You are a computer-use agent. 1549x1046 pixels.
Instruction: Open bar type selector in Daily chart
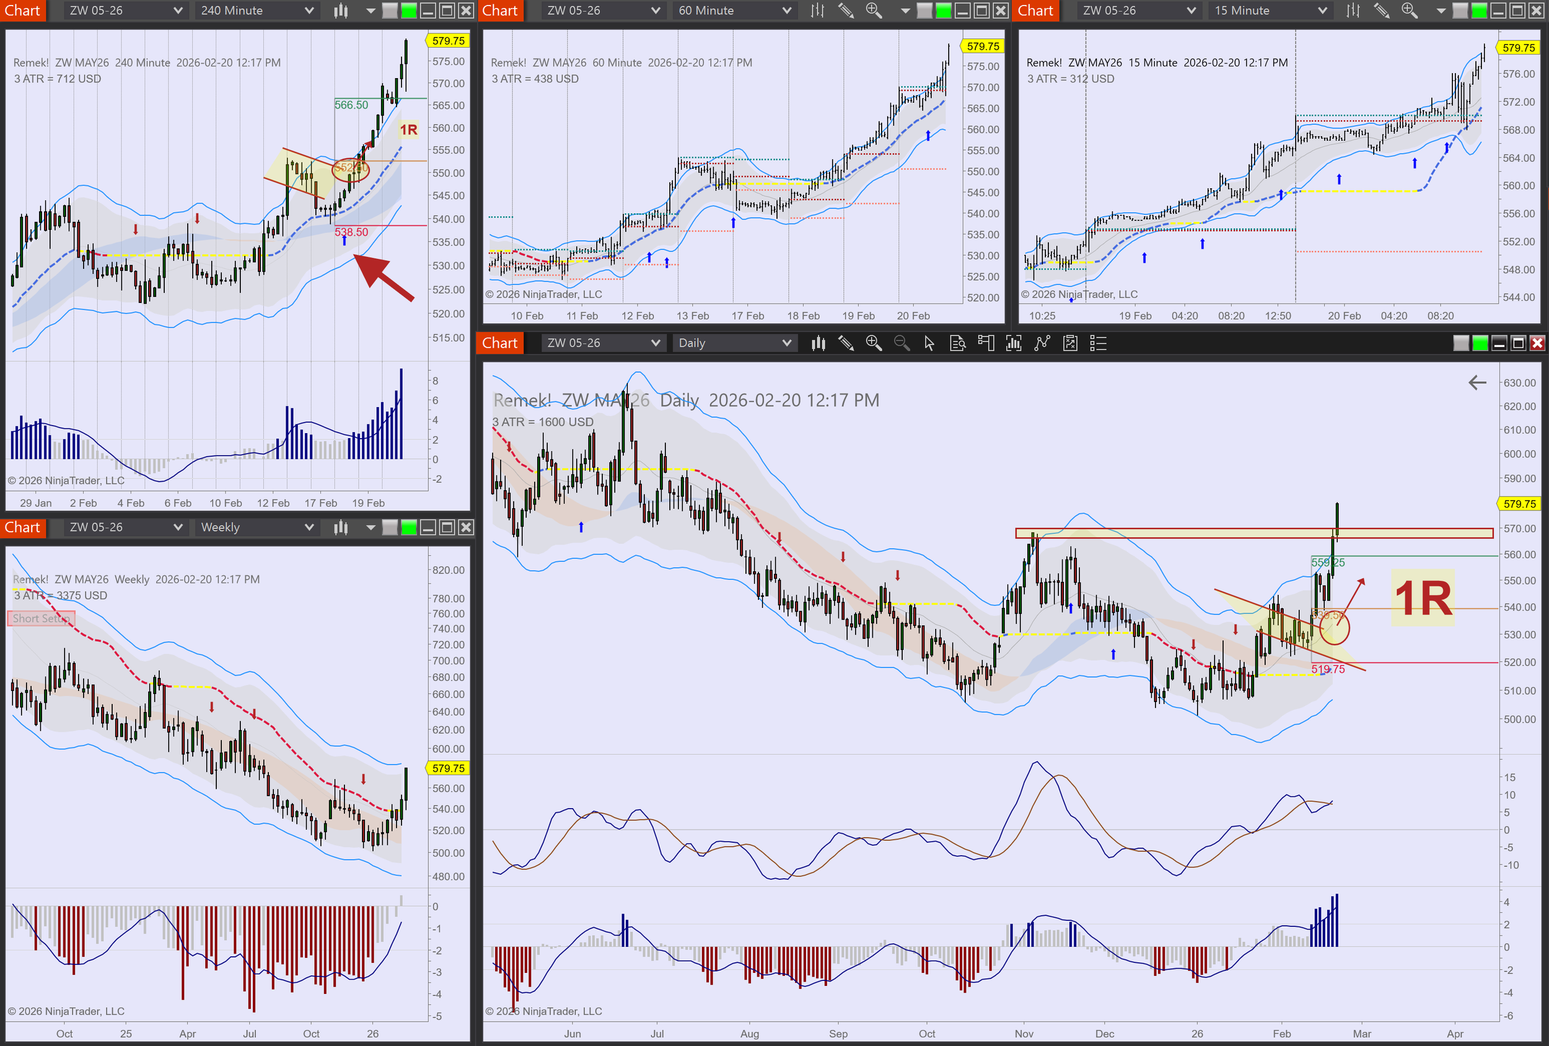818,343
